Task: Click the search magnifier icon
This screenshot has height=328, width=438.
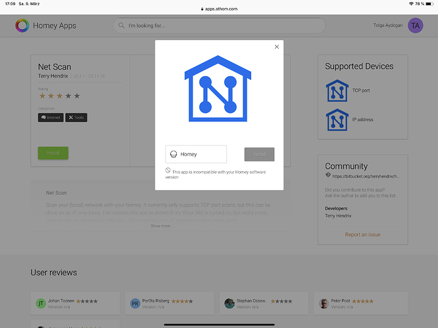Action: point(121,26)
